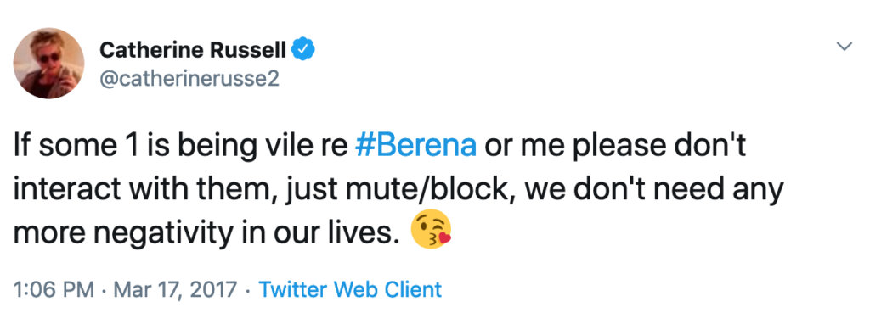Open the #Berena hashtag link
The height and width of the screenshot is (324, 870).
[415, 146]
